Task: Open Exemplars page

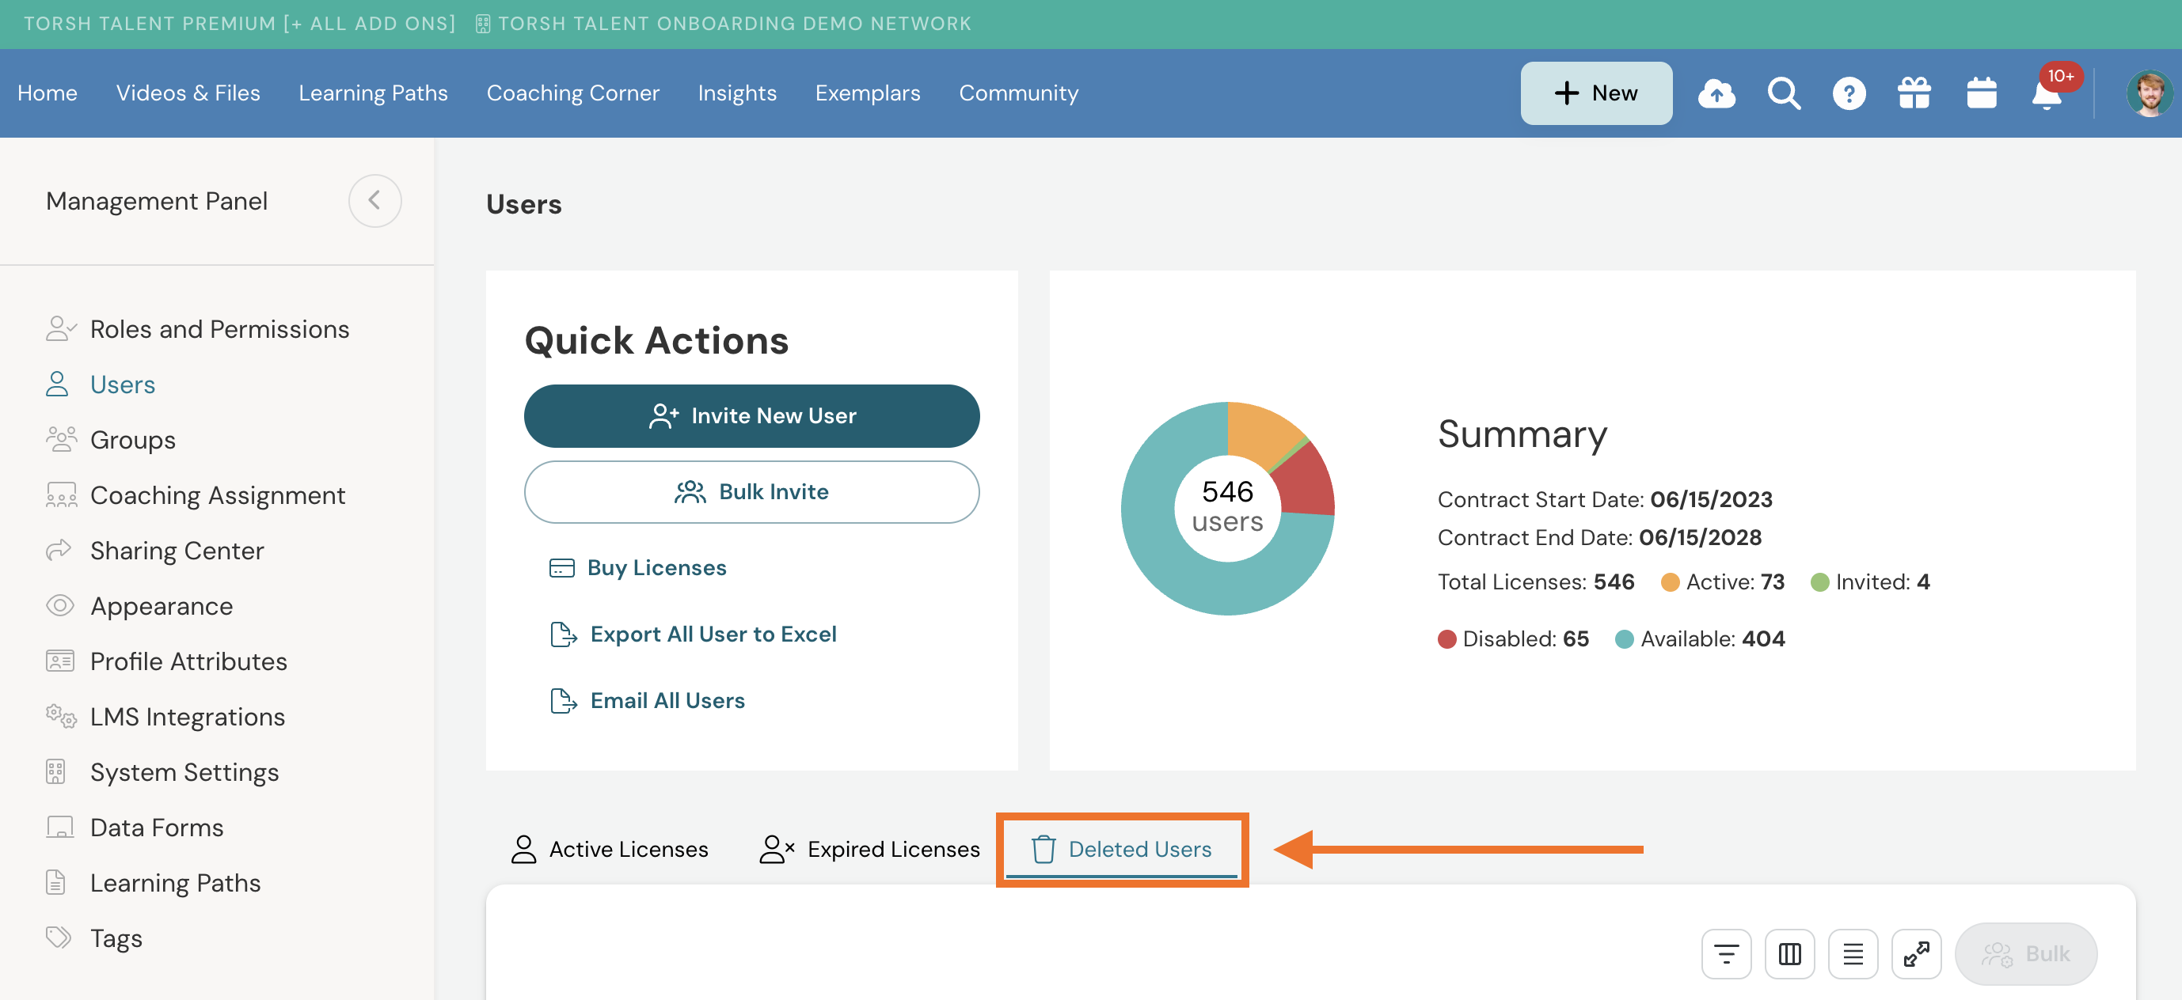Action: pyautogui.click(x=868, y=93)
